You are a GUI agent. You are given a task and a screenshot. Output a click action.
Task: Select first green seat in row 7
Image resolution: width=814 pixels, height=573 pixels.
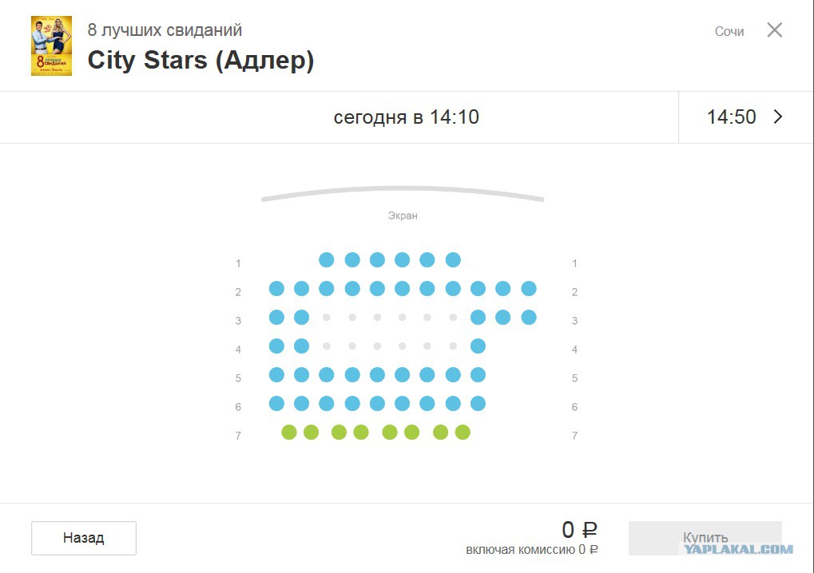click(x=289, y=433)
